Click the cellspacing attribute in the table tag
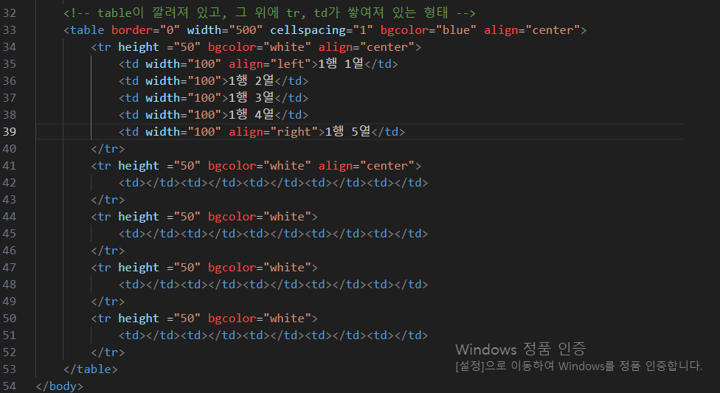 tap(322, 29)
